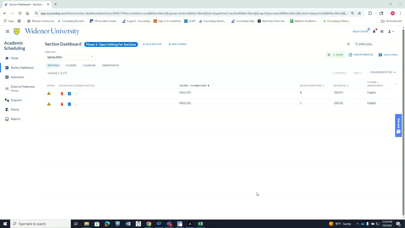Delete the ENGL101 section C row
This screenshot has width=405, height=228.
(x=62, y=104)
